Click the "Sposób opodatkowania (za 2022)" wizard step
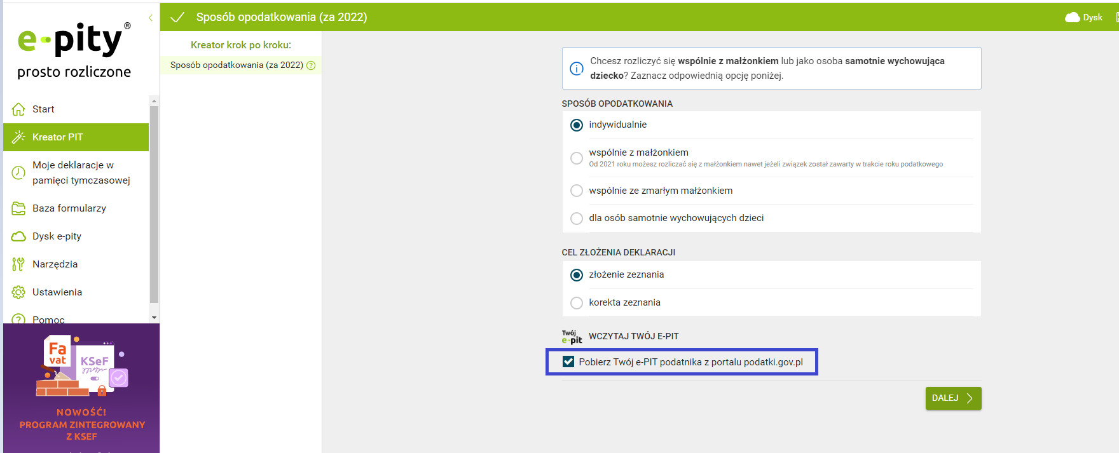1119x453 pixels. point(236,65)
